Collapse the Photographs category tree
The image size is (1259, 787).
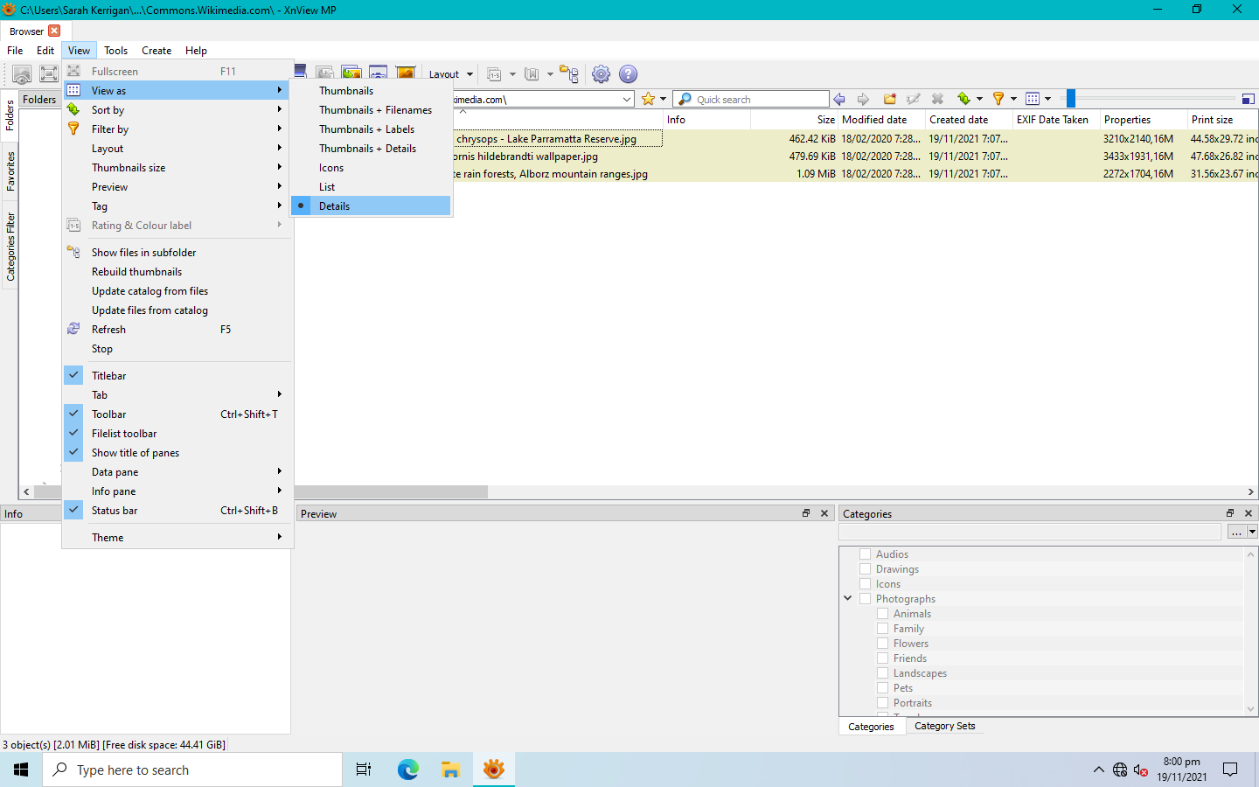[847, 599]
